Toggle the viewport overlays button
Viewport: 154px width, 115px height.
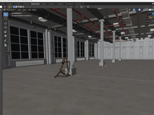[139, 10]
